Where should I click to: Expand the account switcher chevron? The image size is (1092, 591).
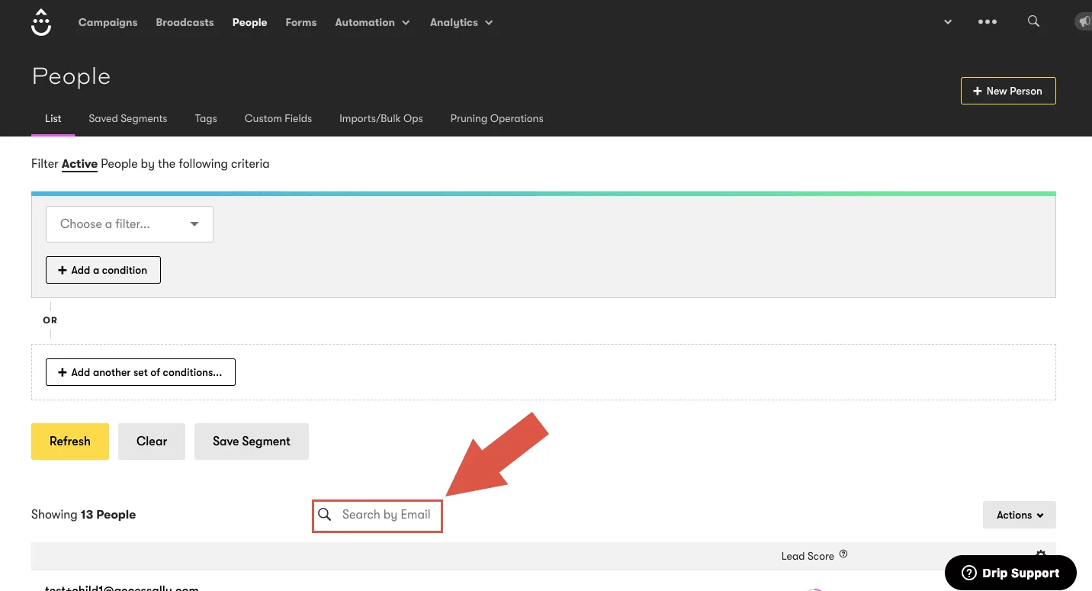[x=948, y=22]
